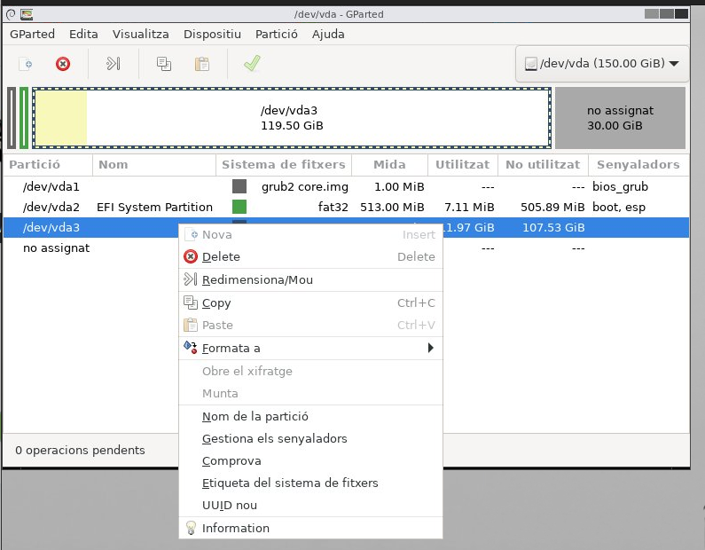
Task: Click the 'no assignat' 30.00 GiB graphic block
Action: click(620, 118)
